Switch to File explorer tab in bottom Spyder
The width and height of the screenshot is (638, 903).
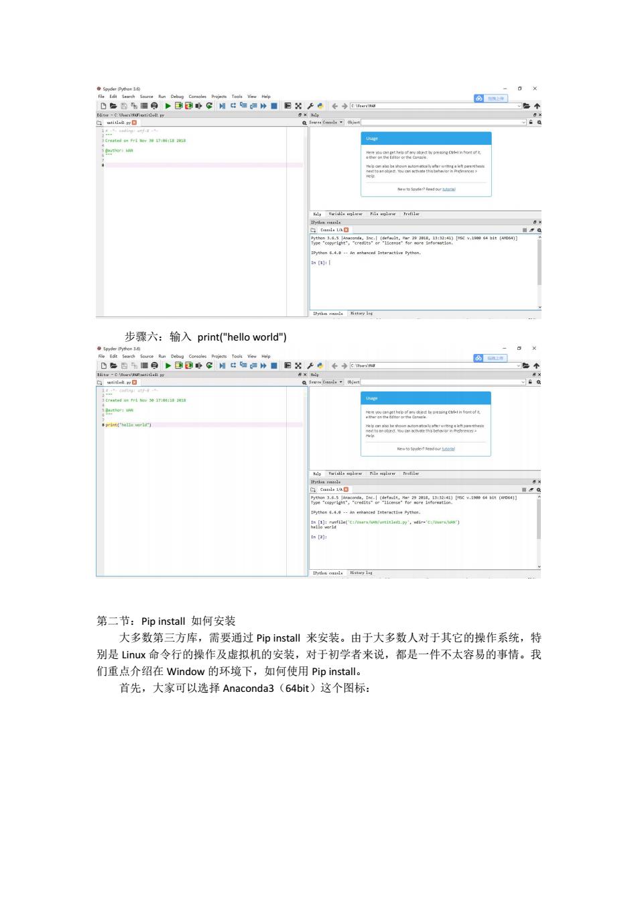coord(383,473)
